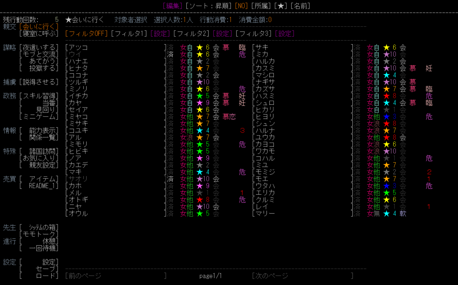
Task: Show 能力表示 abilities
Action: tap(39, 131)
